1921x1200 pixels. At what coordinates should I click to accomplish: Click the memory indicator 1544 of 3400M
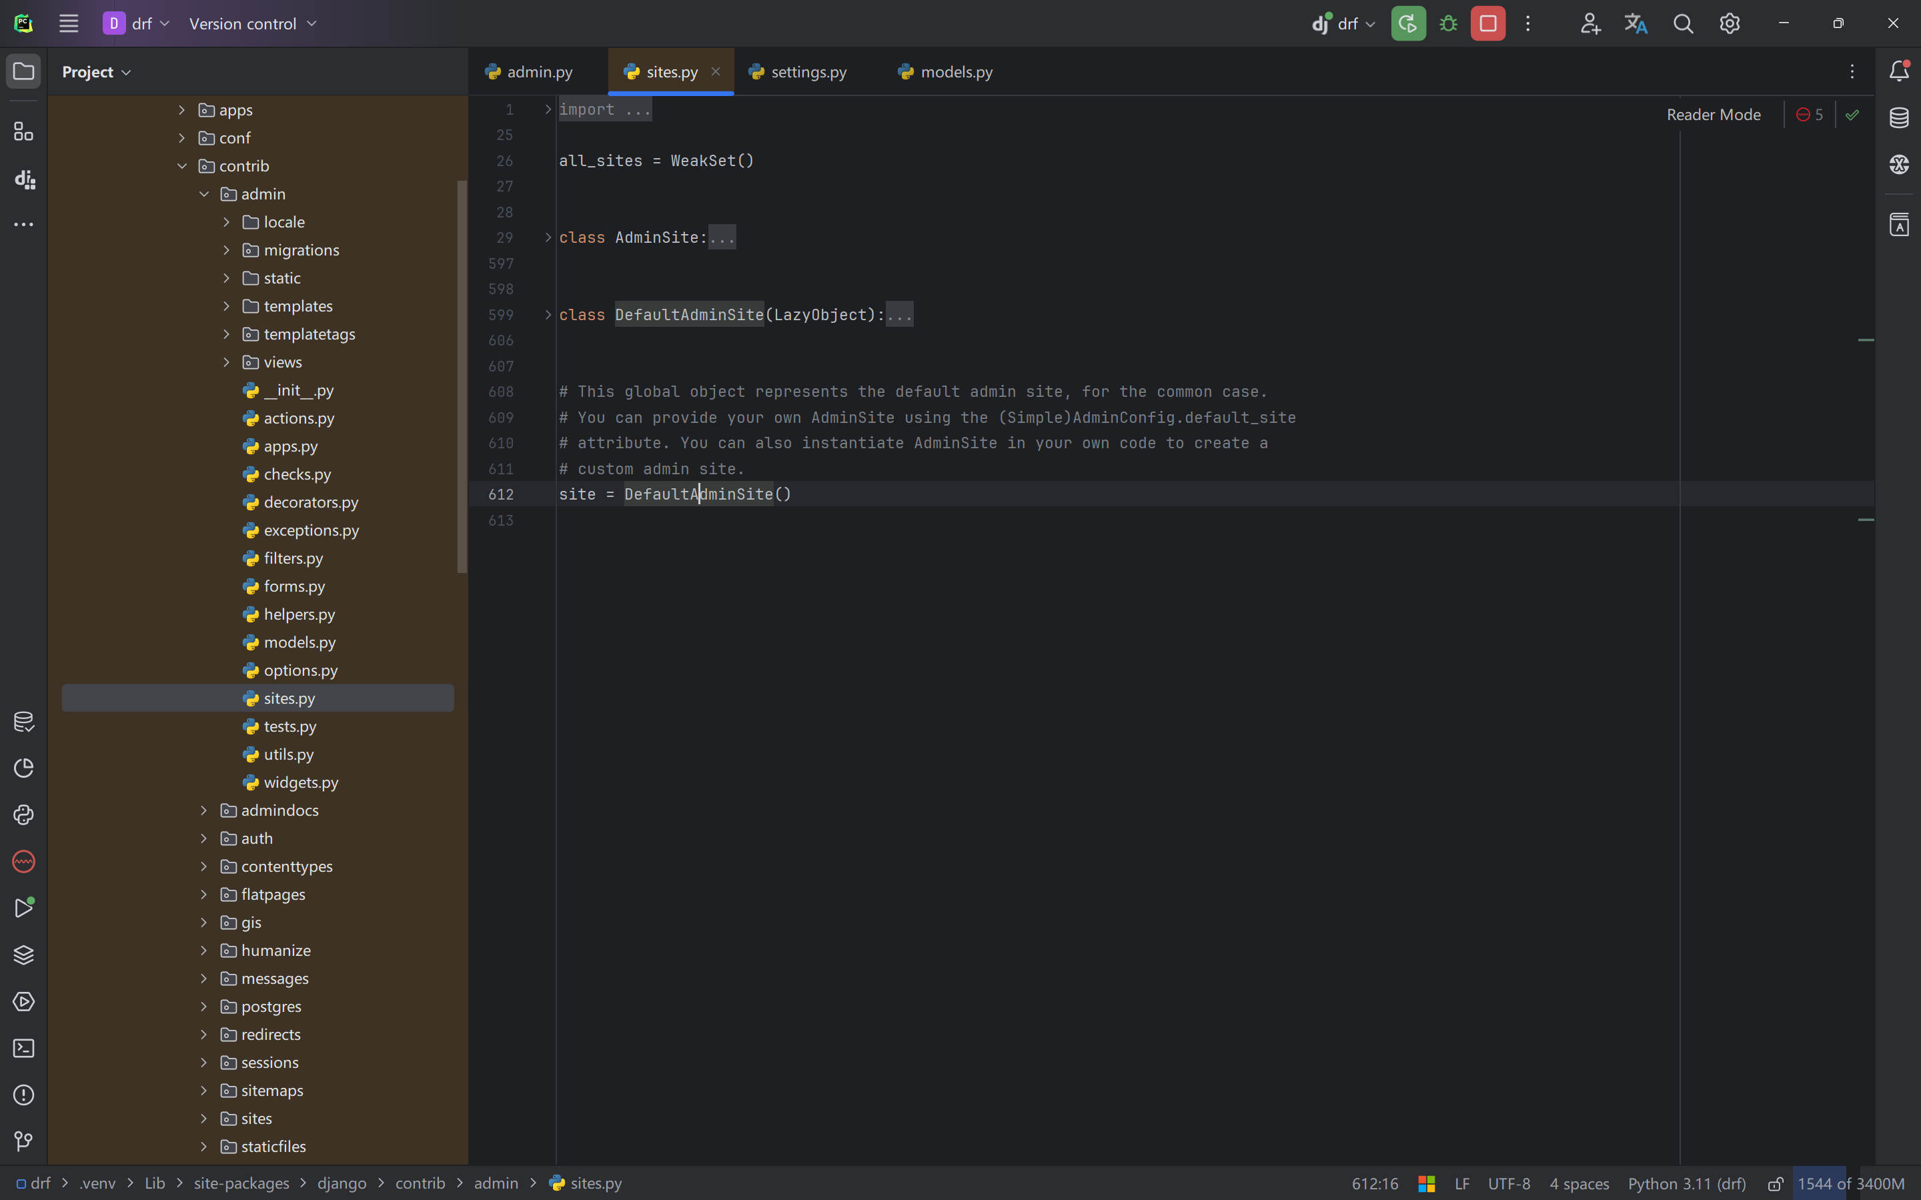[1850, 1183]
